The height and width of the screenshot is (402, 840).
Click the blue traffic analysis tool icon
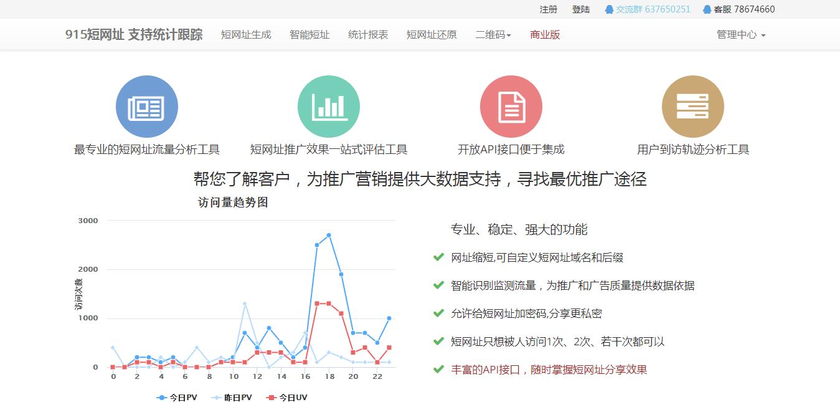(147, 106)
